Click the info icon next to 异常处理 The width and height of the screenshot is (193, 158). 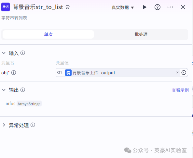coord(33,125)
